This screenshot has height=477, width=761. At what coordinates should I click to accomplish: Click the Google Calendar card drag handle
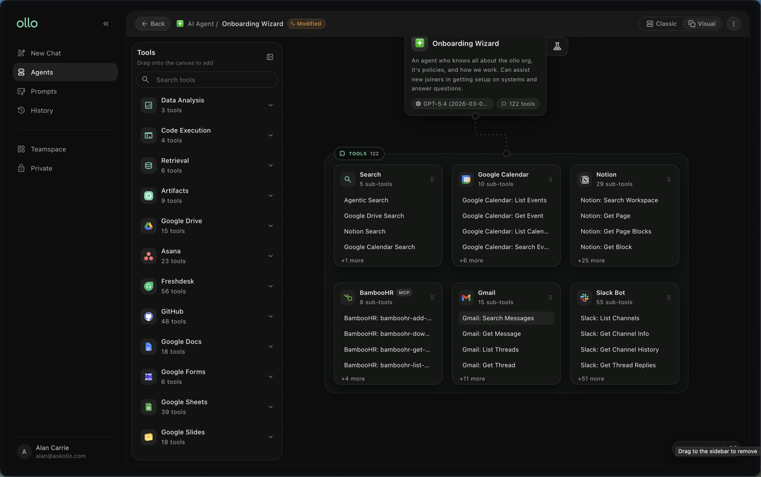click(550, 180)
